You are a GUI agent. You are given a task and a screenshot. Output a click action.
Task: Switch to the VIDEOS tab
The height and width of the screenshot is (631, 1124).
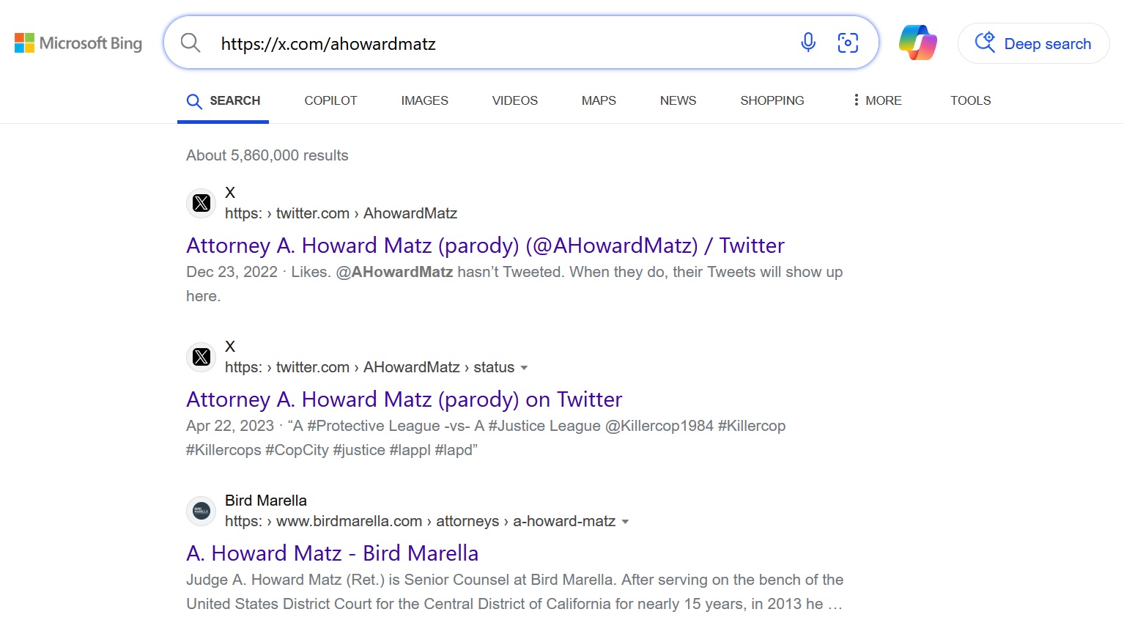pos(515,100)
